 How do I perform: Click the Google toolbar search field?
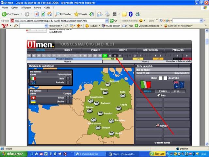coord(186,21)
